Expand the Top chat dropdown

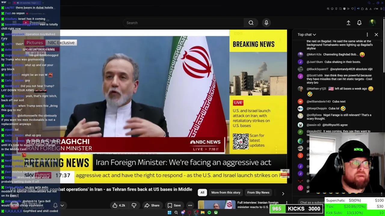coord(307,34)
